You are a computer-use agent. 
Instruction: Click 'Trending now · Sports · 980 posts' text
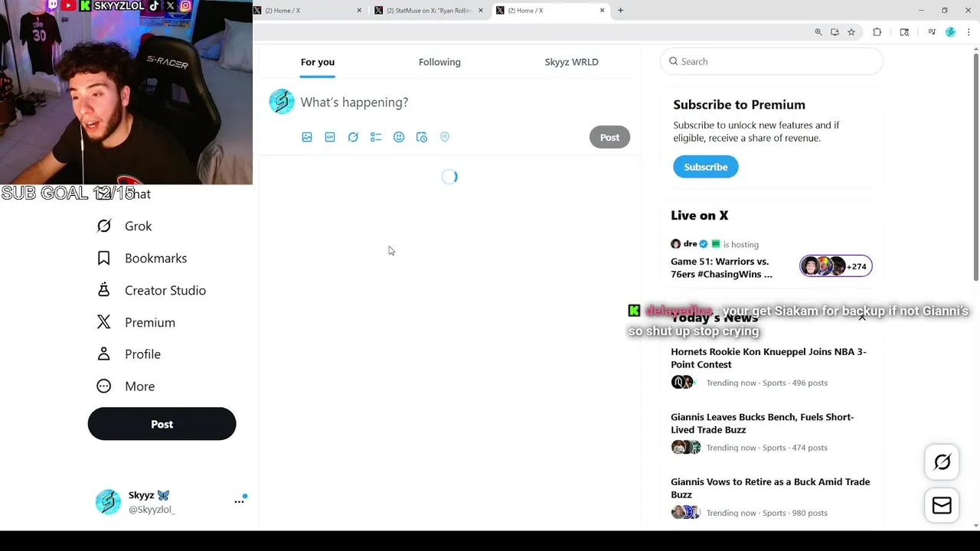(766, 513)
